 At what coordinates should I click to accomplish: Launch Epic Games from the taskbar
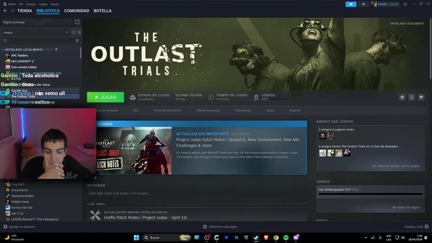click(246, 238)
